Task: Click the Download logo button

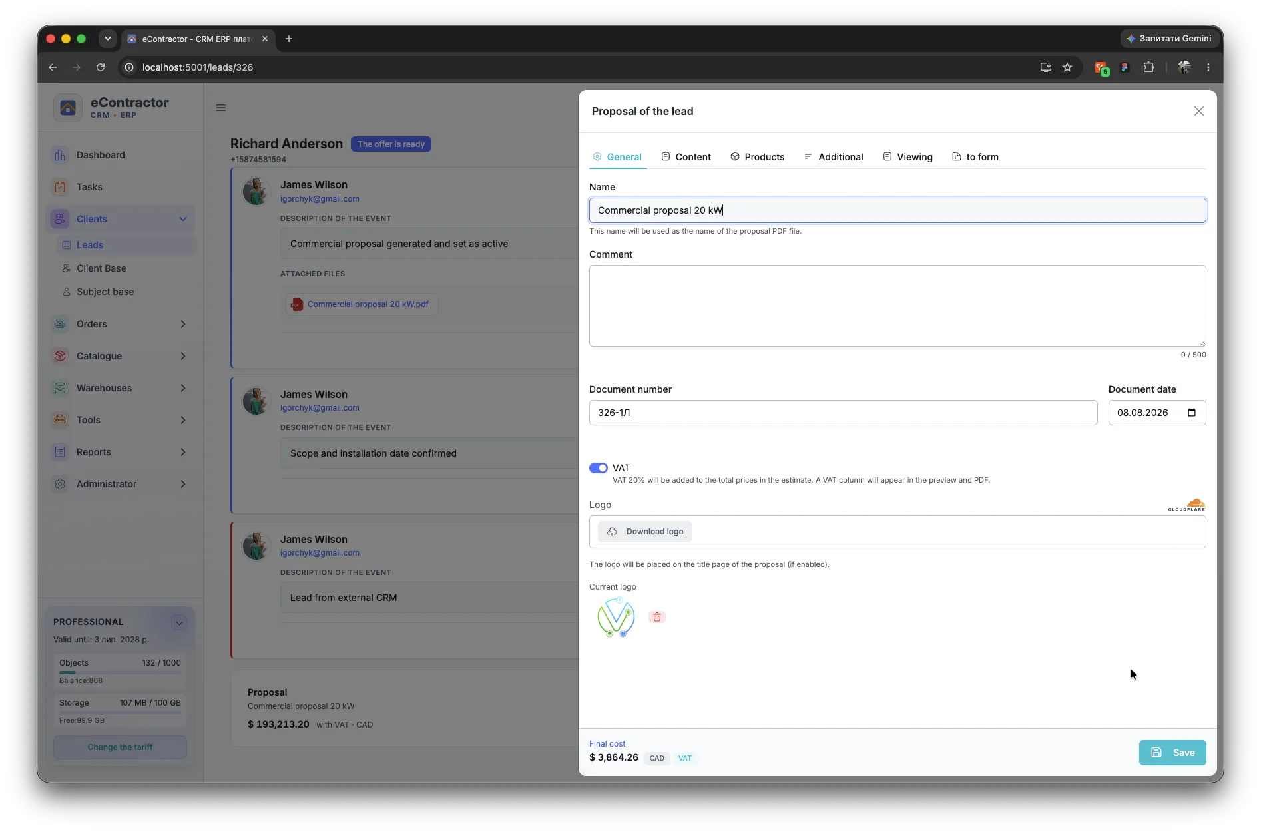Action: coord(645,532)
